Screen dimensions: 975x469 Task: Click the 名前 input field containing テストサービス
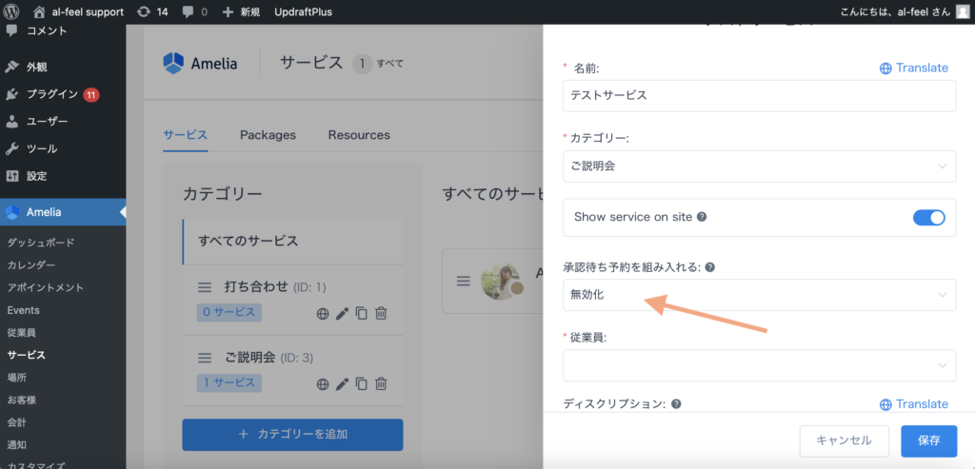[x=759, y=95]
